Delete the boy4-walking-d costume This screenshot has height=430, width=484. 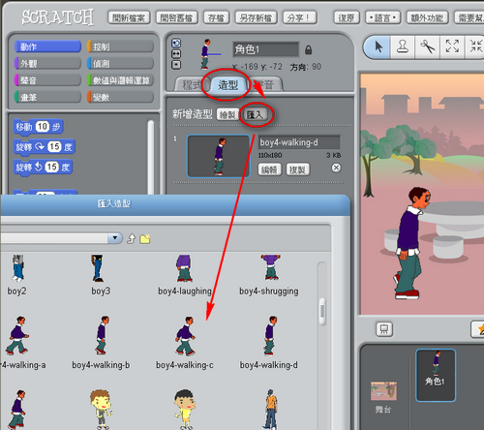click(x=336, y=168)
